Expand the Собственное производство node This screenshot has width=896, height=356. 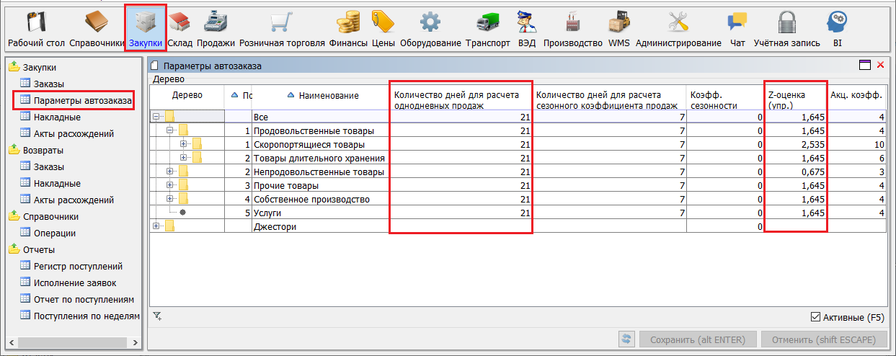pos(170,199)
